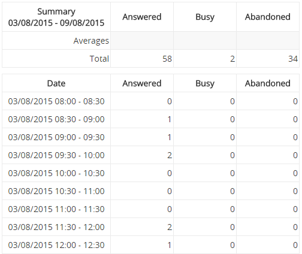Viewport: 302px width, 254px height.
Task: Click the Date column header
Action: click(x=56, y=83)
